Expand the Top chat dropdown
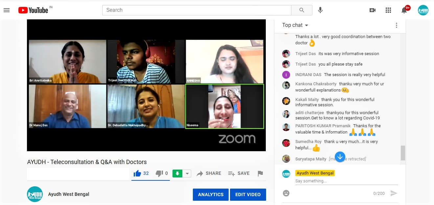The width and height of the screenshot is (434, 205). [x=295, y=25]
